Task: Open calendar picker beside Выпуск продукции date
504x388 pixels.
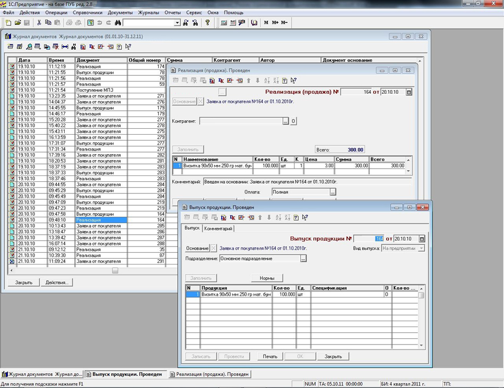Action: pyautogui.click(x=422, y=239)
